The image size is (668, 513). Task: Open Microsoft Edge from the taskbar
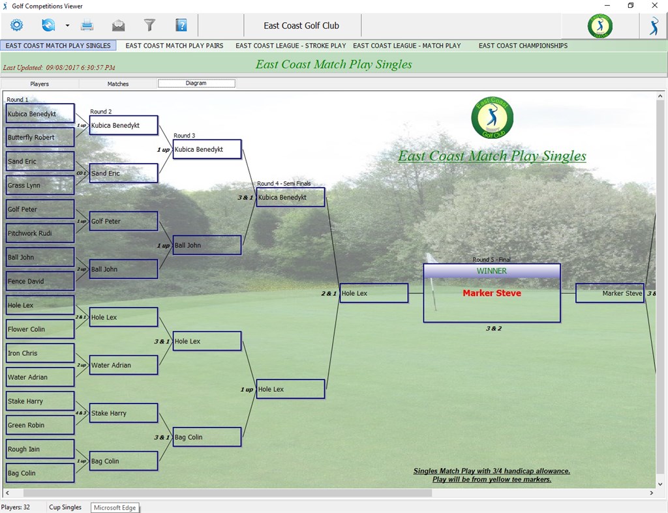coord(114,507)
